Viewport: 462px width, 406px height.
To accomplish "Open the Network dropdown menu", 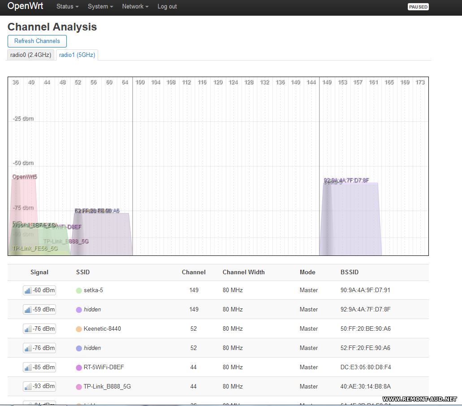I will tap(135, 7).
